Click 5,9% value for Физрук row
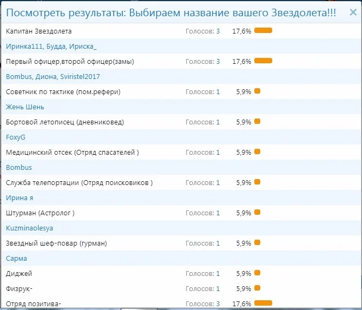The height and width of the screenshot is (310, 362). point(243,289)
